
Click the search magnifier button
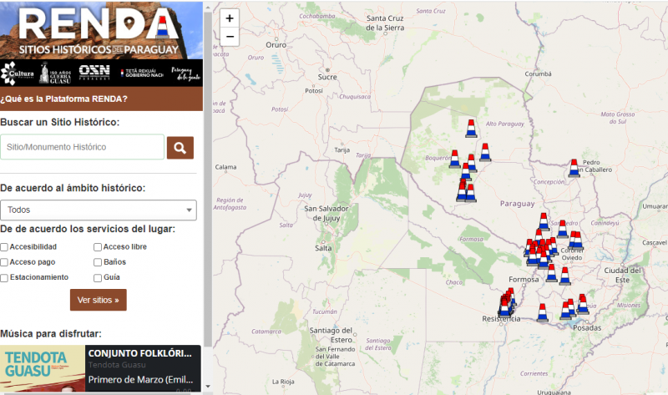tap(180, 148)
